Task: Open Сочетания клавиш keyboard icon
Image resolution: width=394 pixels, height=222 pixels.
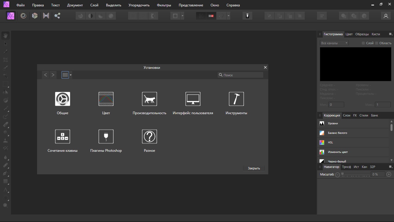Action: pyautogui.click(x=63, y=136)
